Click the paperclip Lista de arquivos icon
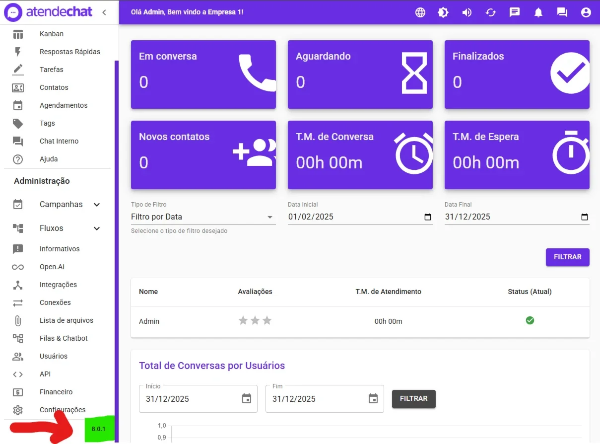Viewport: 600px width, 444px height. pyautogui.click(x=18, y=320)
